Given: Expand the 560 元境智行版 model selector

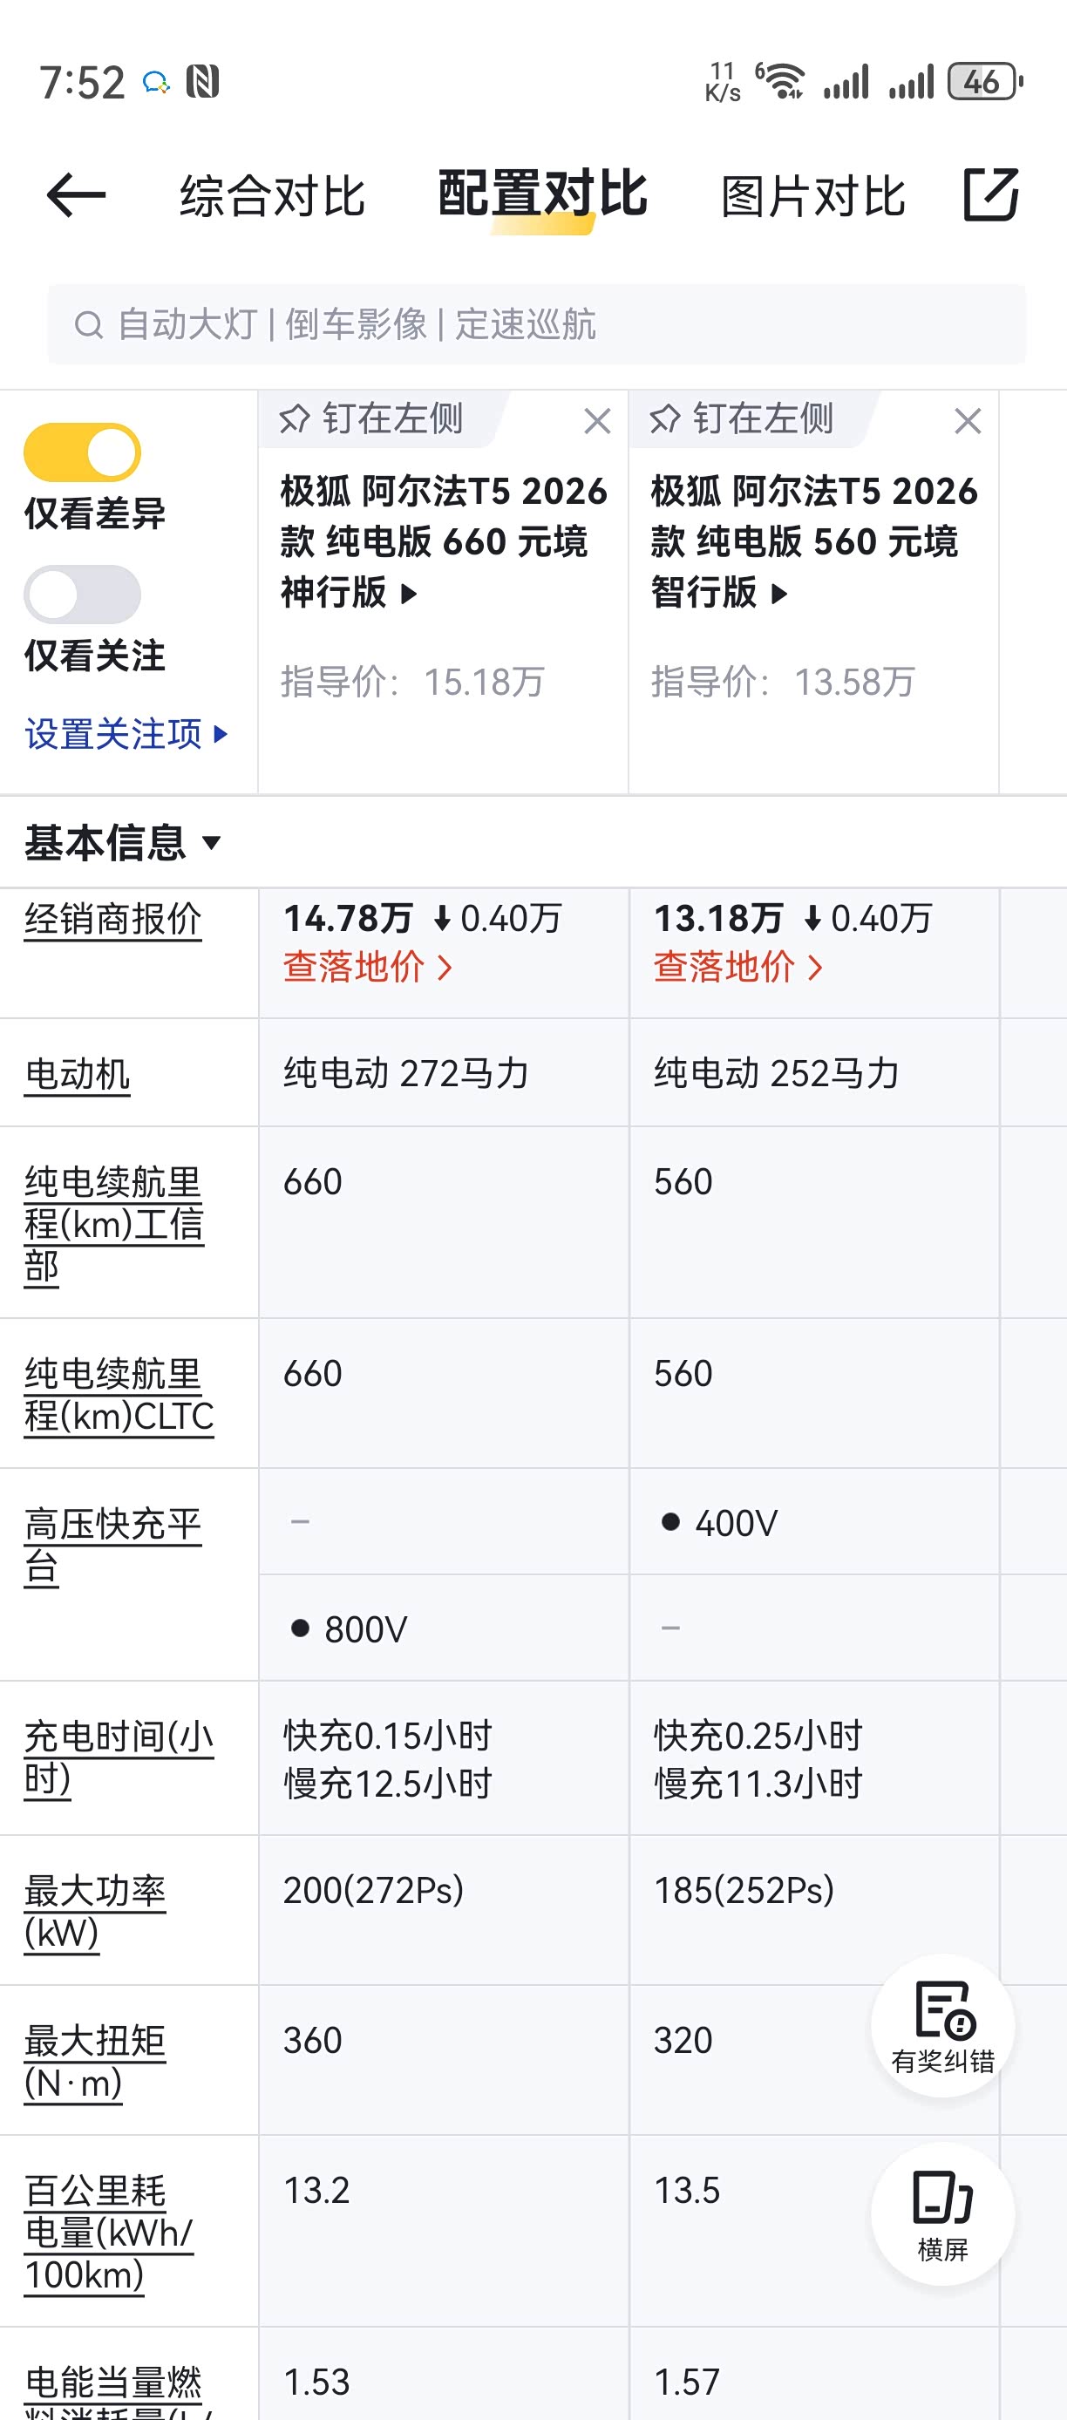Looking at the screenshot, I should 779,594.
